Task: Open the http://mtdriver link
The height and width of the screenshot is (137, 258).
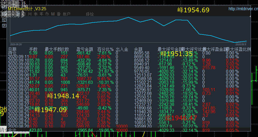Action: click(243, 9)
